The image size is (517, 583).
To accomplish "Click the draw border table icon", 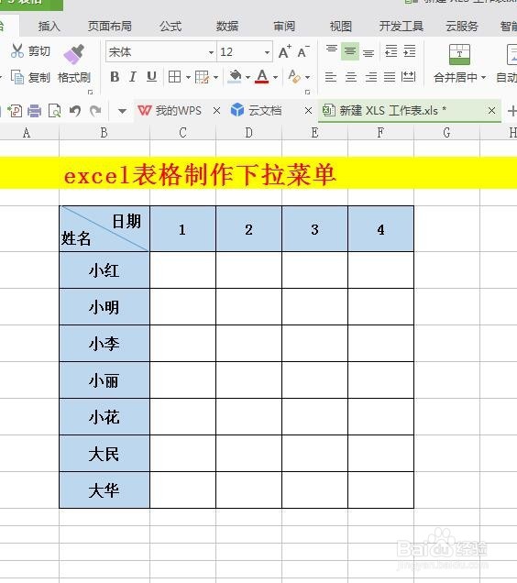I will [x=203, y=77].
